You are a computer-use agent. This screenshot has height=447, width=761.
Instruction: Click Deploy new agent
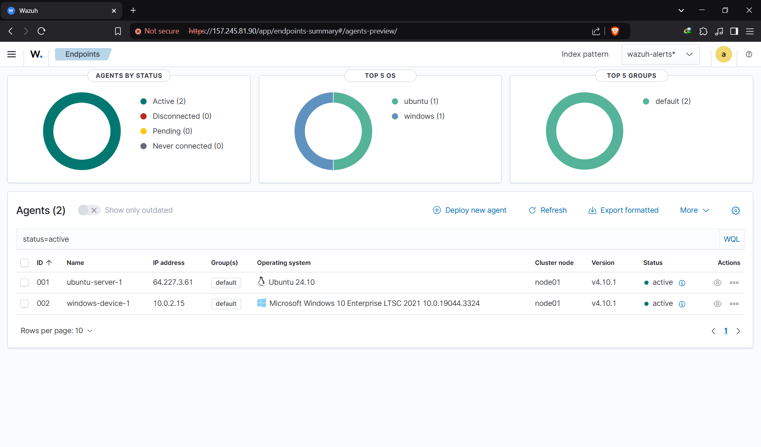click(x=469, y=210)
